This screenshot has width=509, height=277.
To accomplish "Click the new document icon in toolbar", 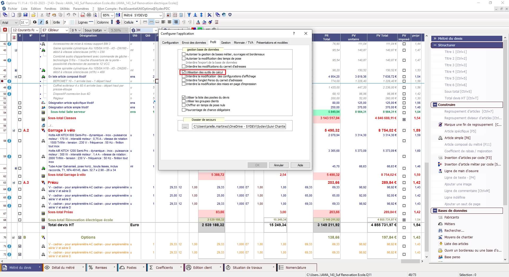I will [13, 15].
